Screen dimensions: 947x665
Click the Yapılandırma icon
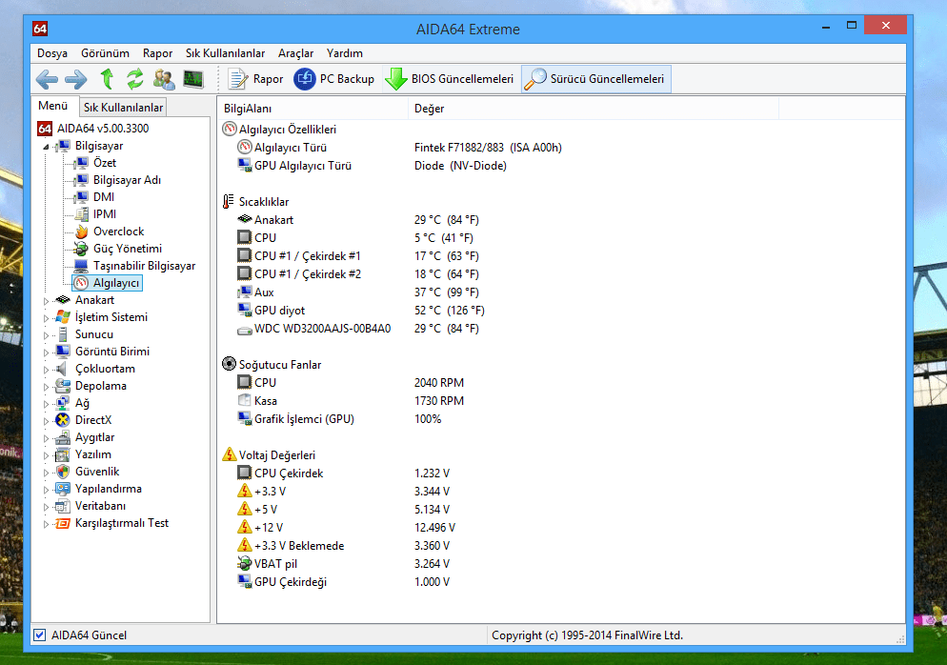coord(63,489)
